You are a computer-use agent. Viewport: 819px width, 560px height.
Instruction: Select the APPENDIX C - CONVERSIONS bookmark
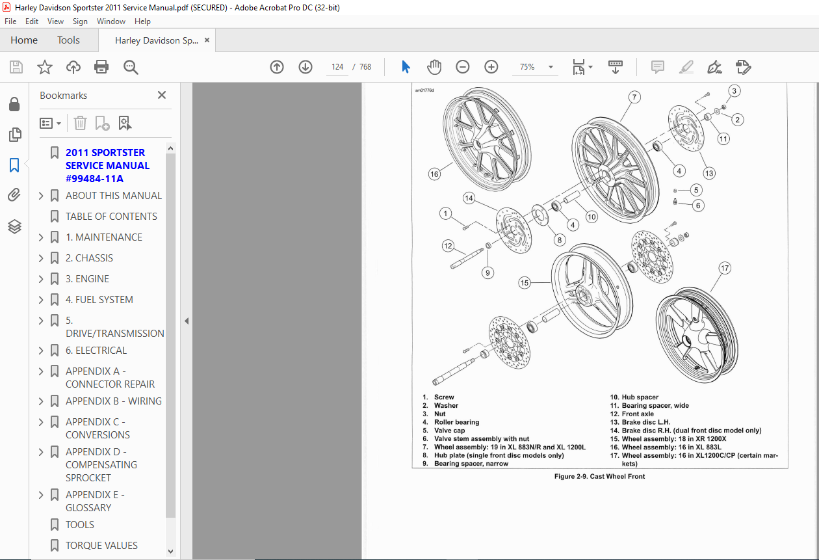[x=97, y=428]
